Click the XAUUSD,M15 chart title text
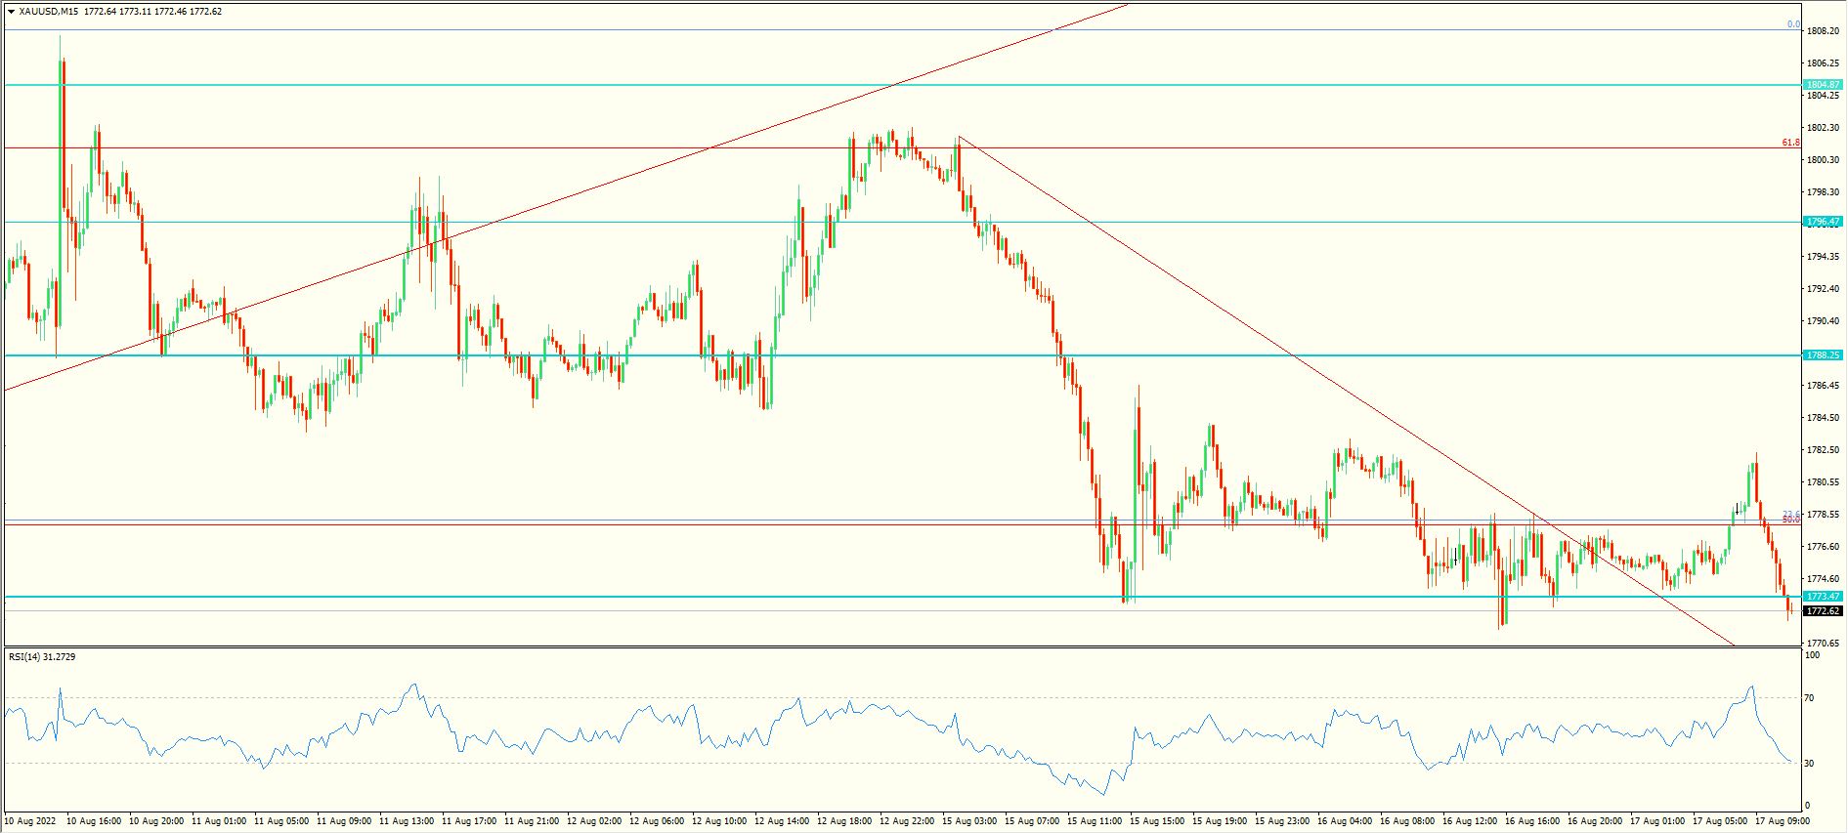 tap(49, 12)
